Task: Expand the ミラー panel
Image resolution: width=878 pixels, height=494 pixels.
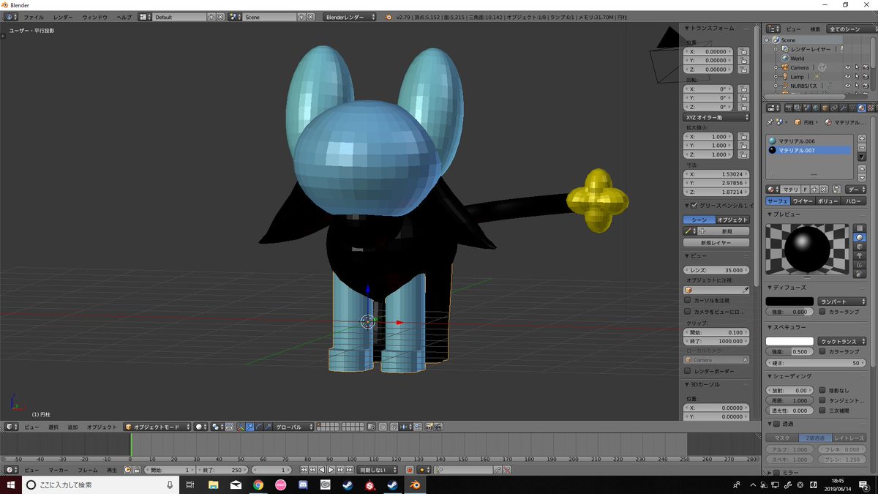Action: [x=770, y=473]
